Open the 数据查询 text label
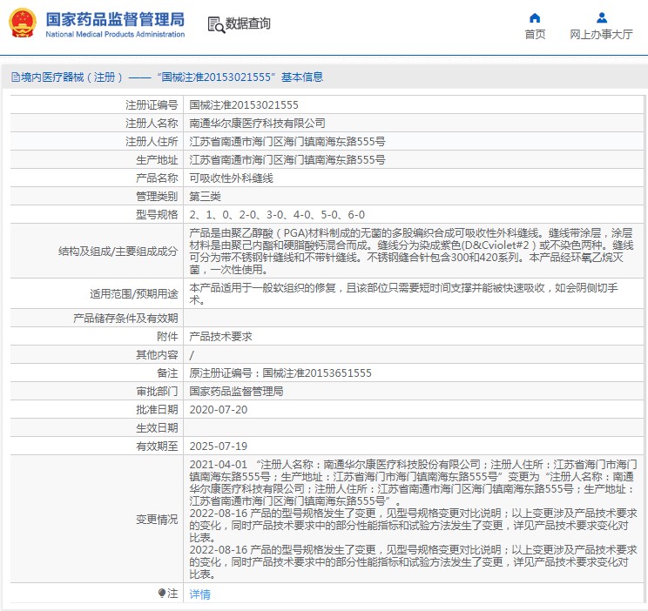648x611 pixels. pyautogui.click(x=248, y=24)
